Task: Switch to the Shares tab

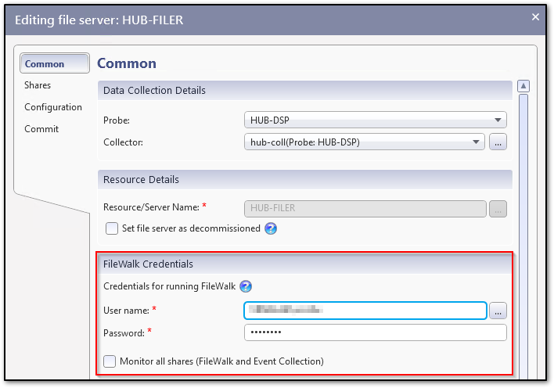Action: (38, 85)
